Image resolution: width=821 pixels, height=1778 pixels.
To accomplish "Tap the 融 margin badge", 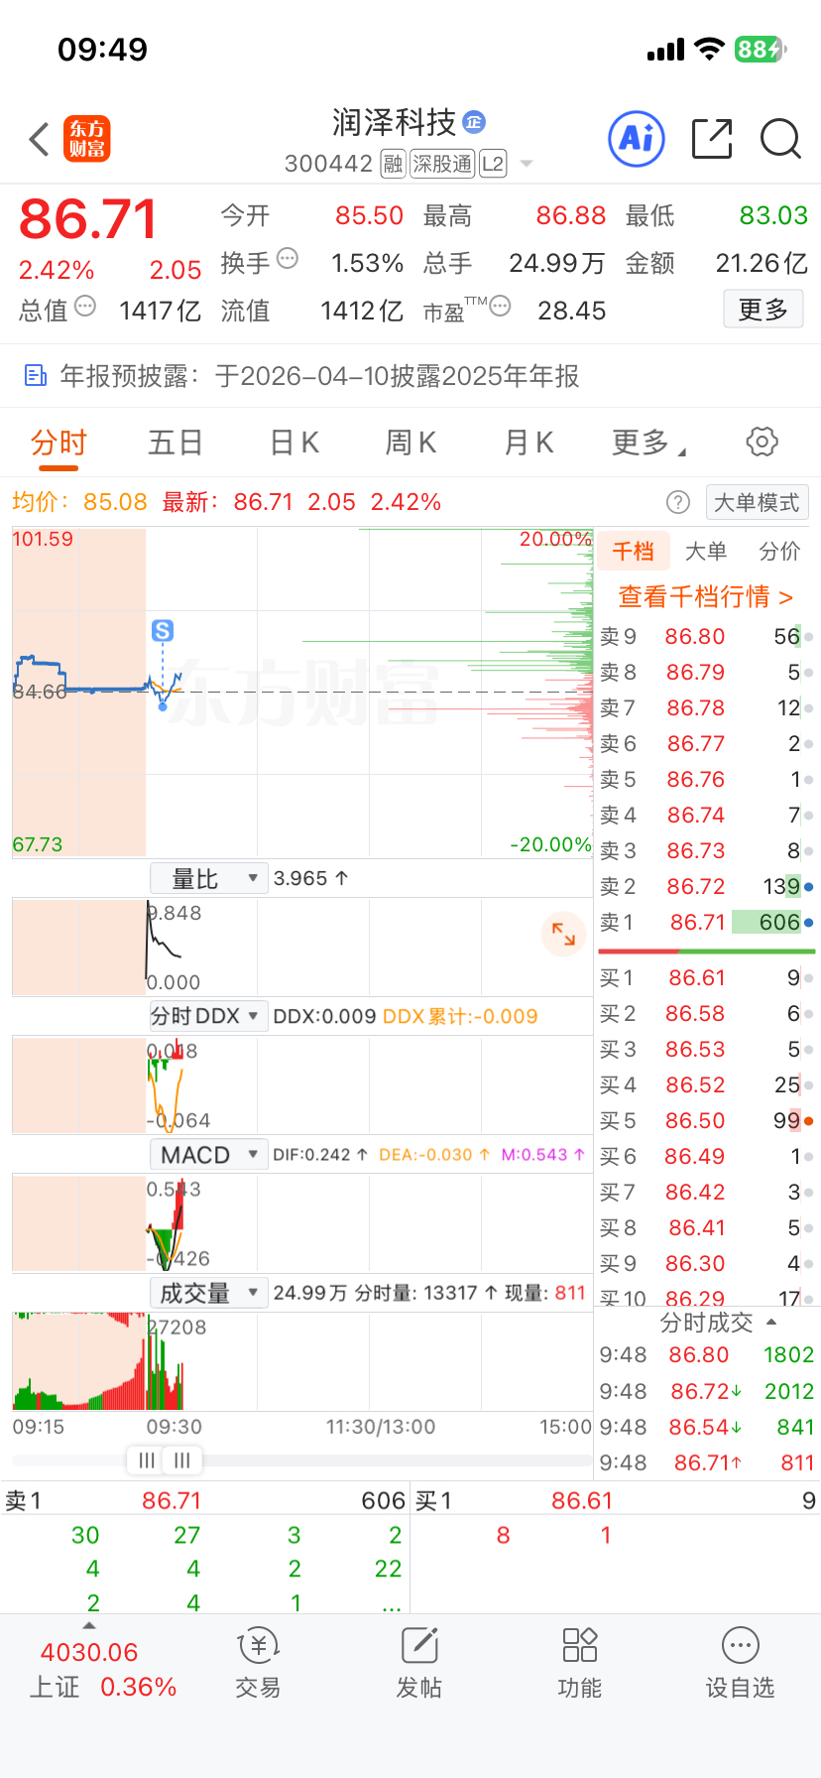I will click(x=394, y=164).
